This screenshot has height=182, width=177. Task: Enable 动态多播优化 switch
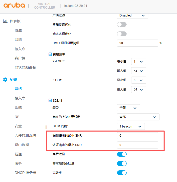coord(122,34)
